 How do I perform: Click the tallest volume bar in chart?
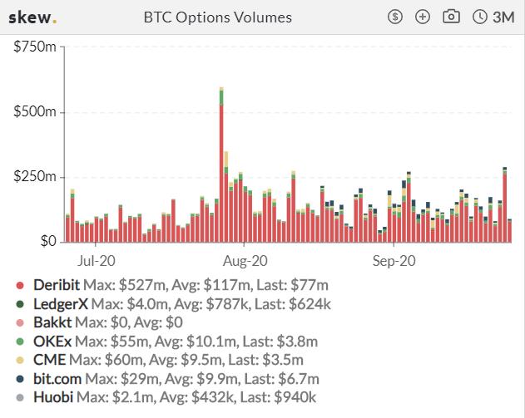(x=221, y=165)
